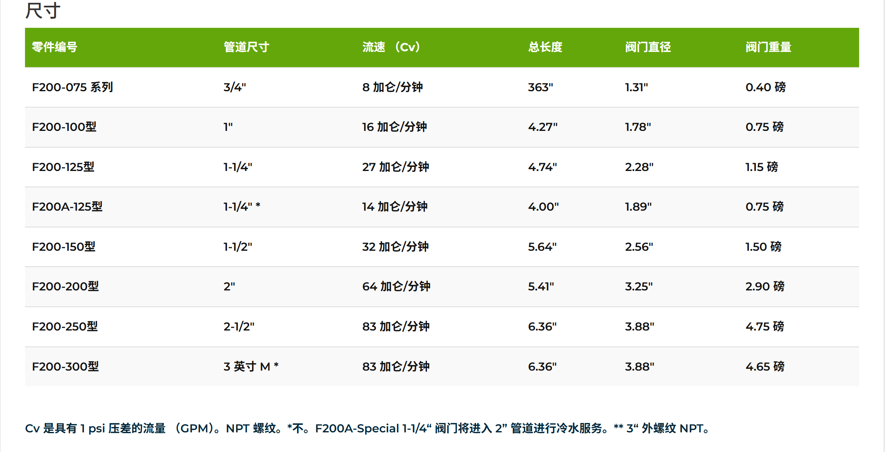Click the 3 英寸 M * pipe size cell
Image resolution: width=887 pixels, height=452 pixels.
click(251, 367)
